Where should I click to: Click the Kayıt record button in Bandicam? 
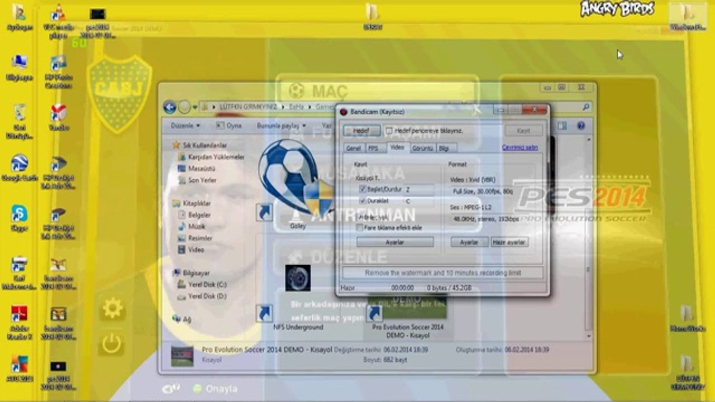coord(523,131)
